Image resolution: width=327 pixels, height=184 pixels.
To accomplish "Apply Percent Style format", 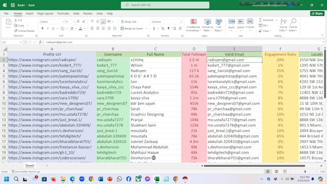I will 163,28.
